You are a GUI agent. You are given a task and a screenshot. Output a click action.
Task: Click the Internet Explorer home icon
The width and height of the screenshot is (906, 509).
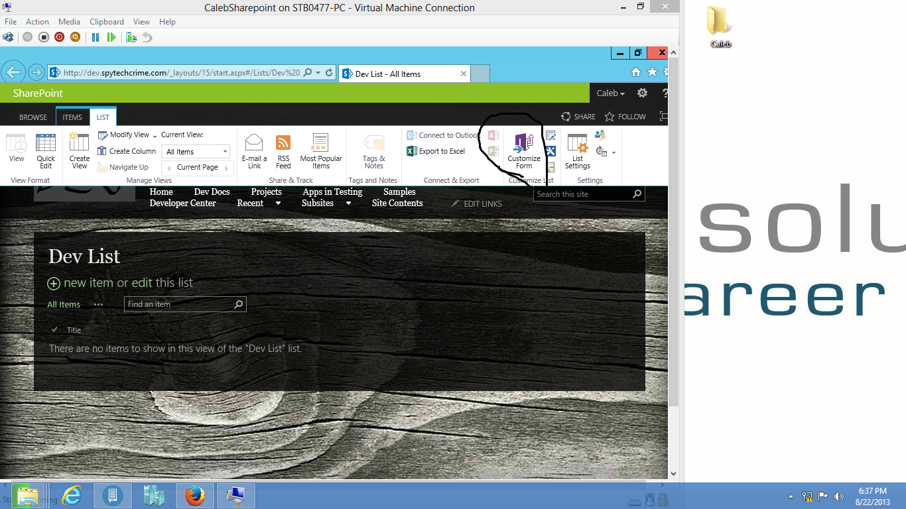[x=636, y=72]
